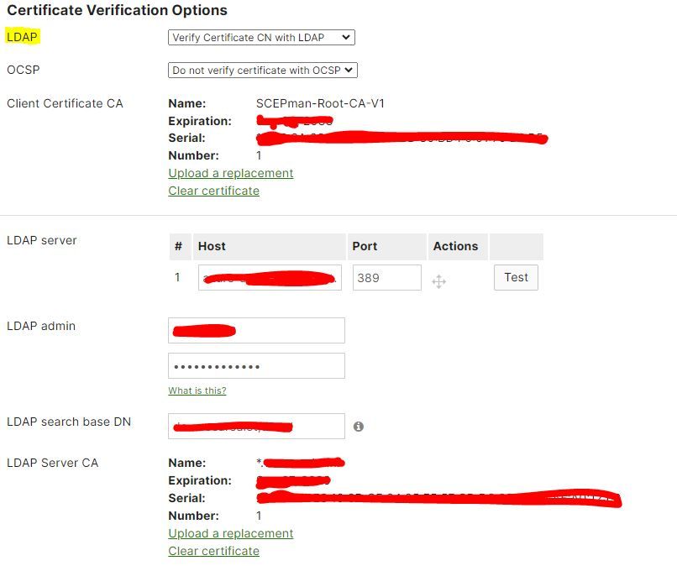
Task: Click the Actions column header
Action: [x=456, y=246]
